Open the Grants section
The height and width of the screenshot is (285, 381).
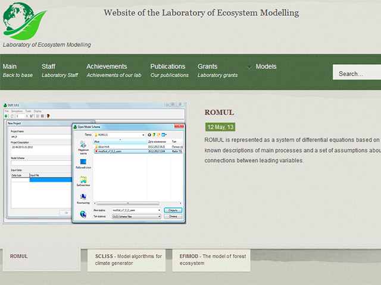[x=207, y=66]
